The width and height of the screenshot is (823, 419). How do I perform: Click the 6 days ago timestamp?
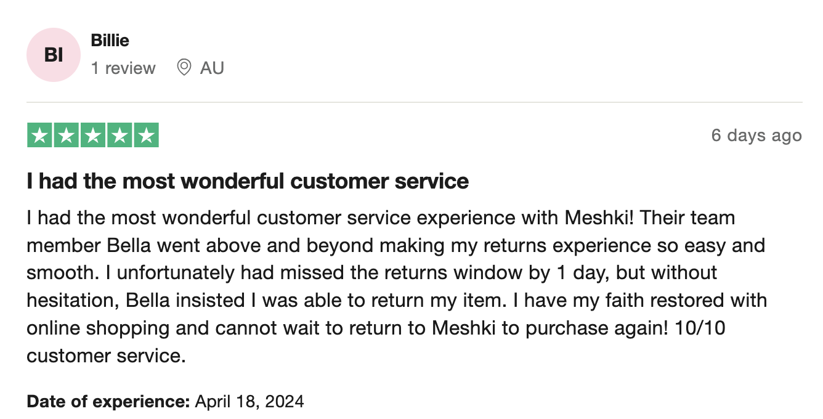point(756,136)
